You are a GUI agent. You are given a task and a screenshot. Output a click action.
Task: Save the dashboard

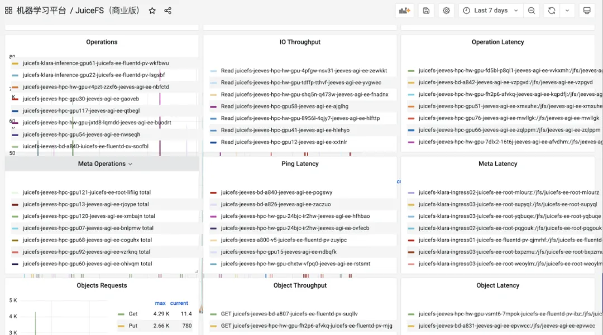pyautogui.click(x=426, y=11)
